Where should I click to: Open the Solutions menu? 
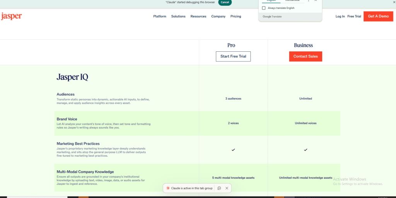tap(178, 16)
